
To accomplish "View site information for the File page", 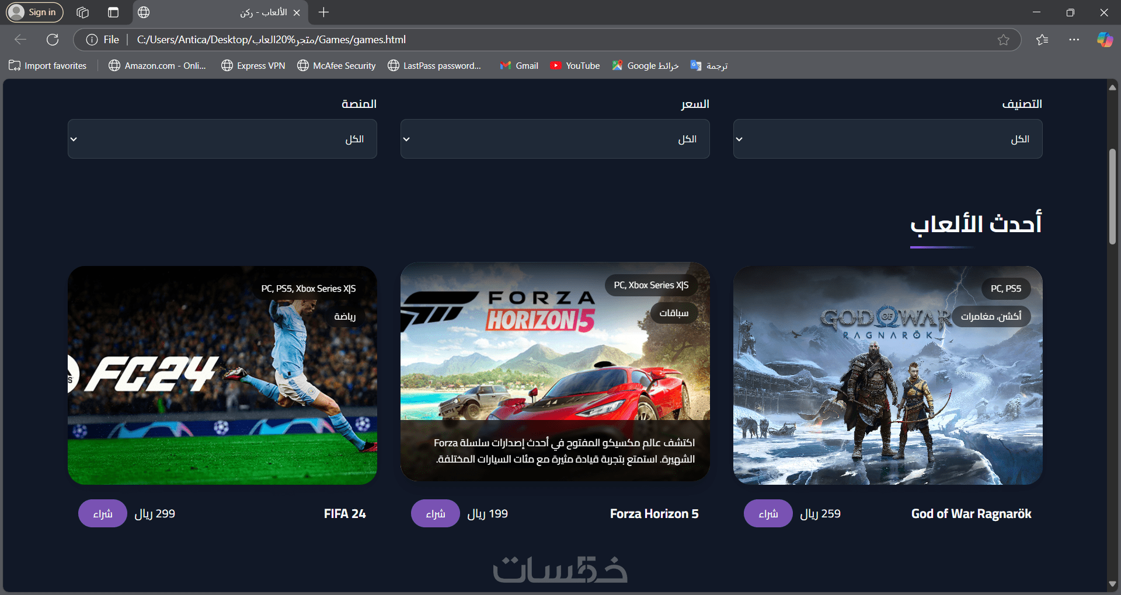I will click(103, 40).
